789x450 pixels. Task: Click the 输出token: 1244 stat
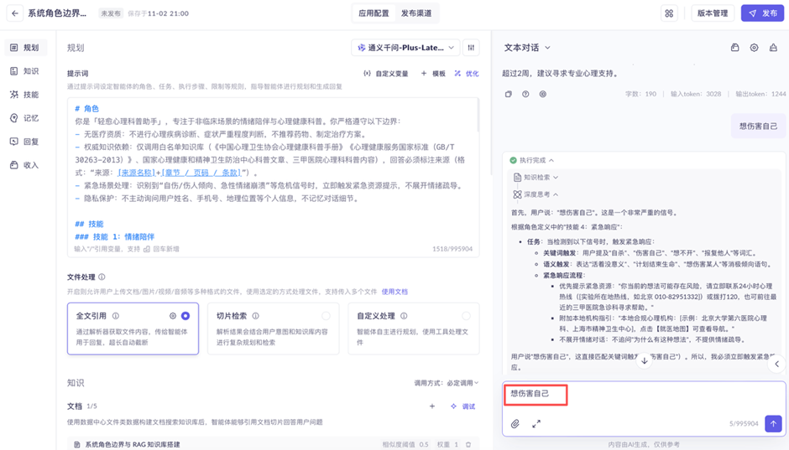click(760, 94)
